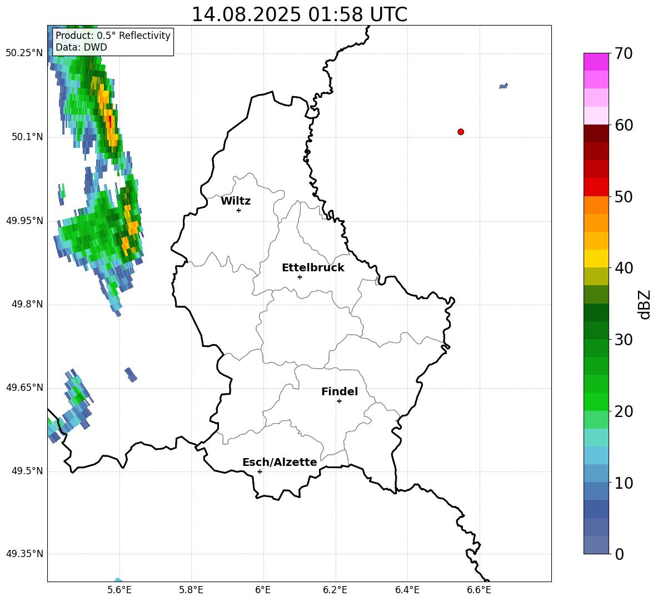
Task: Click the Product: 0.5° Reflectivity text
Action: click(113, 35)
